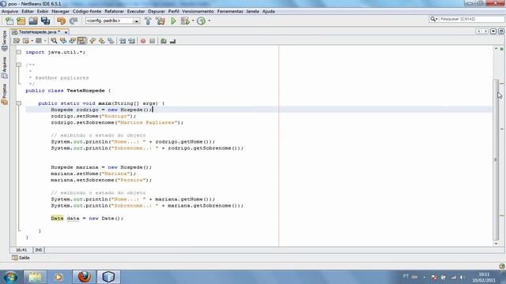
Task: Save all files with the diskettes icon
Action: coord(46,21)
